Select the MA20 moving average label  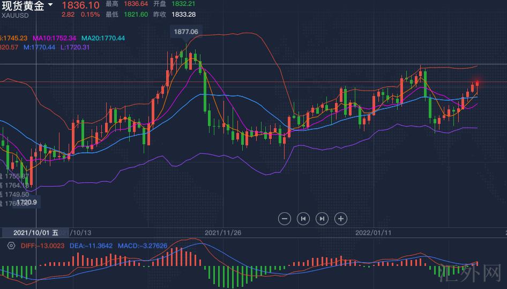pos(103,38)
